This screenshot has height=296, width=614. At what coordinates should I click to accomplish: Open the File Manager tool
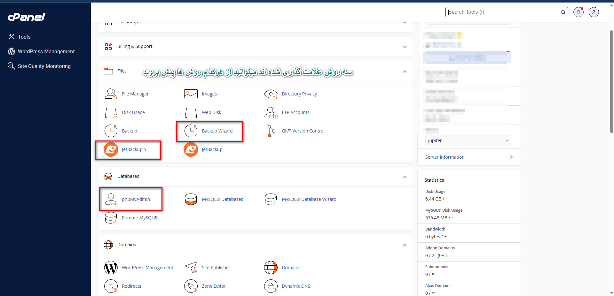[x=135, y=94]
